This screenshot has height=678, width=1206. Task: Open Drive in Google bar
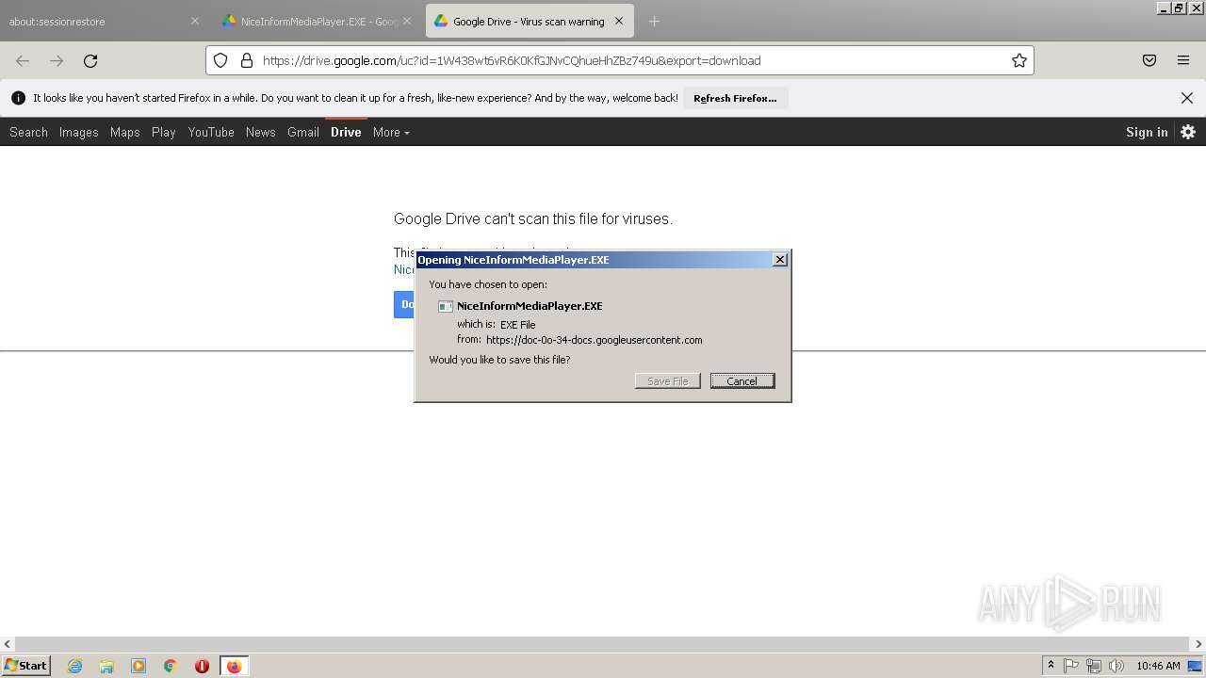[x=346, y=132]
